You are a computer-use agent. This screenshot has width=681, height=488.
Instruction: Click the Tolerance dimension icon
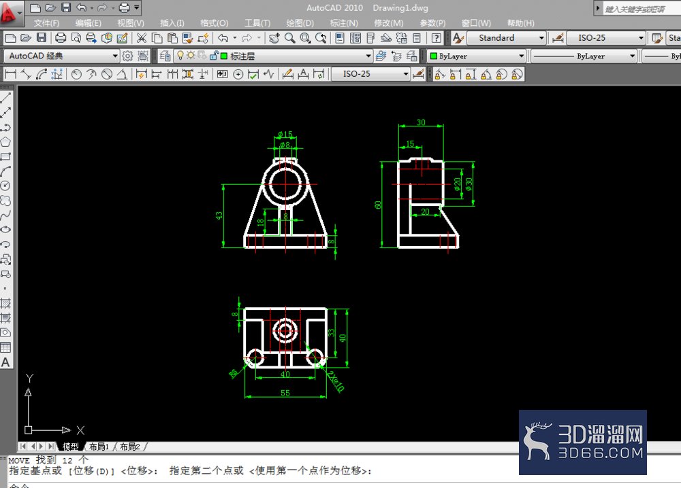(x=223, y=74)
